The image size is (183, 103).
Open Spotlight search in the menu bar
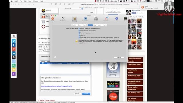(x=165, y=1)
